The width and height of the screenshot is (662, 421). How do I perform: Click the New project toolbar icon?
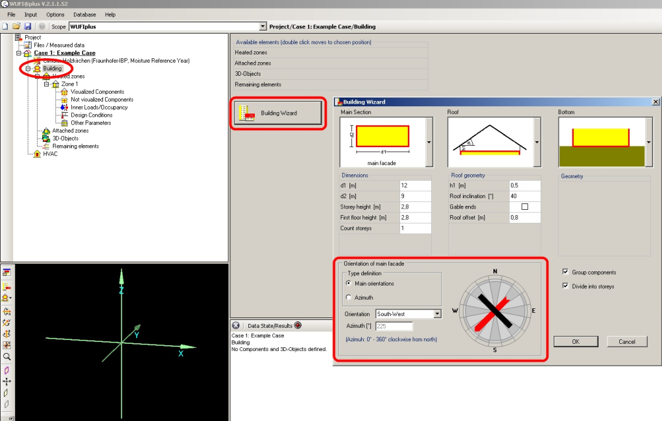point(5,26)
